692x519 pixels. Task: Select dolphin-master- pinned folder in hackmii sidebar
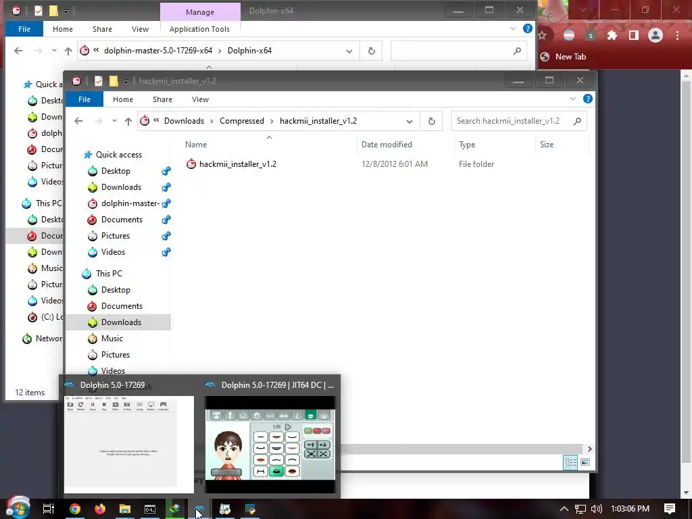point(130,203)
